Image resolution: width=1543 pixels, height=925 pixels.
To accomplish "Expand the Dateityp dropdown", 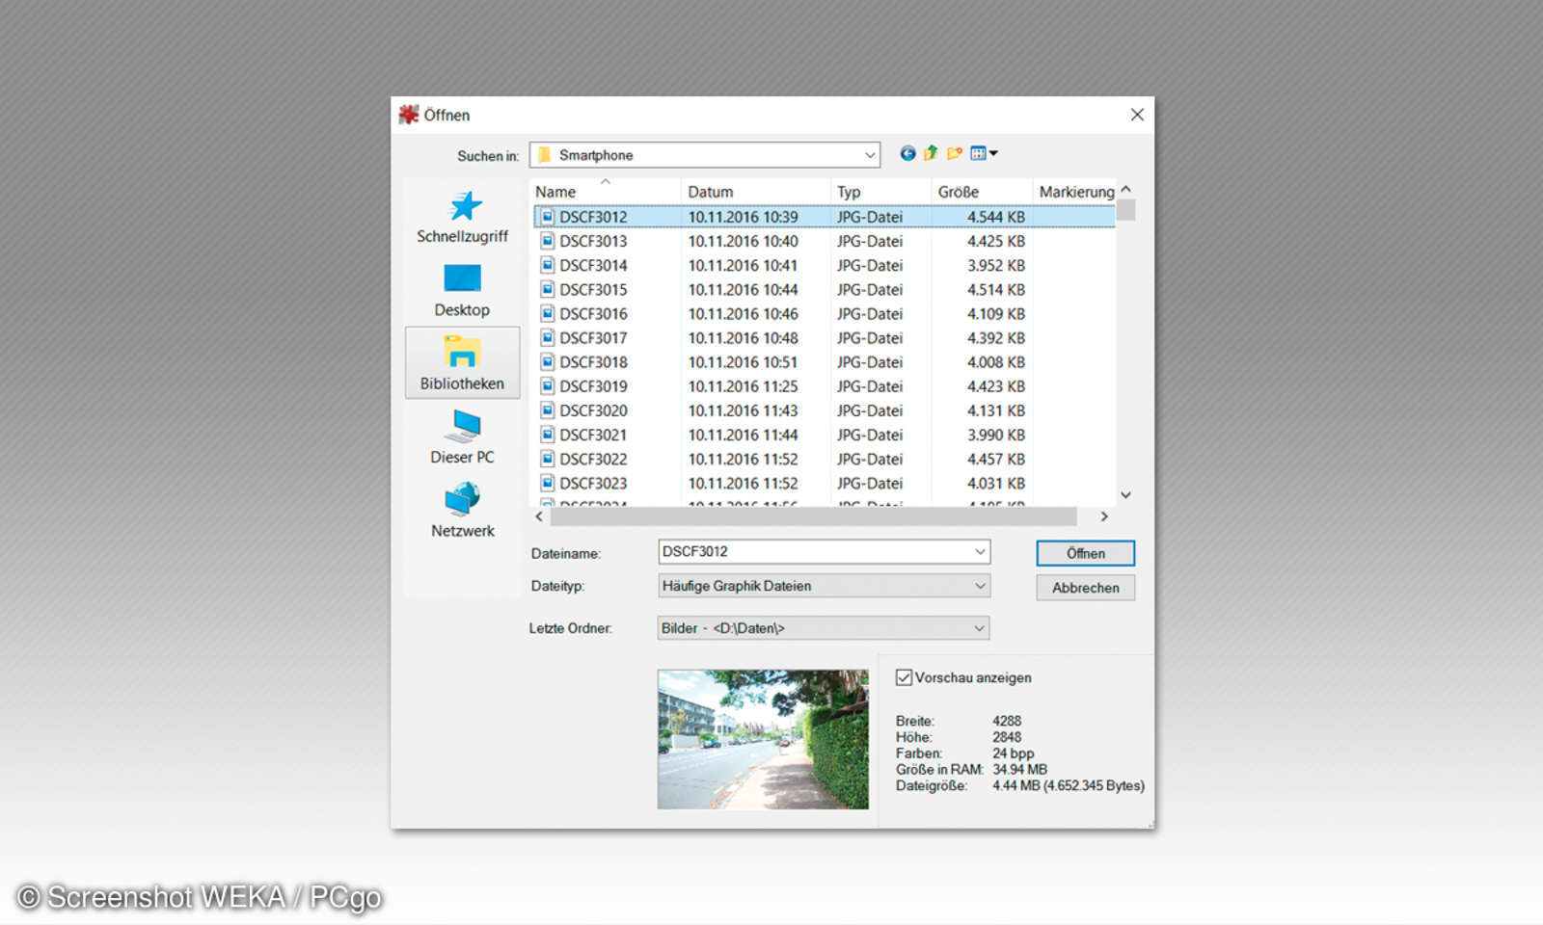I will point(979,586).
